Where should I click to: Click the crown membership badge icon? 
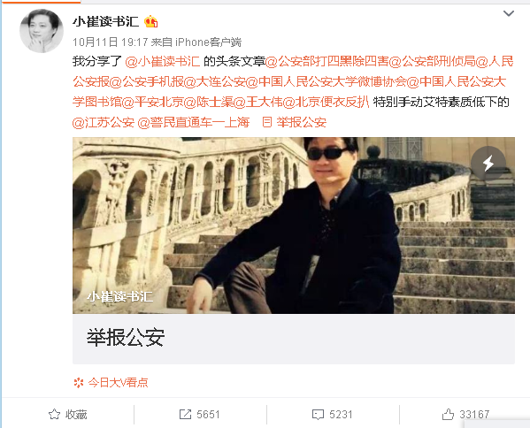(x=150, y=22)
